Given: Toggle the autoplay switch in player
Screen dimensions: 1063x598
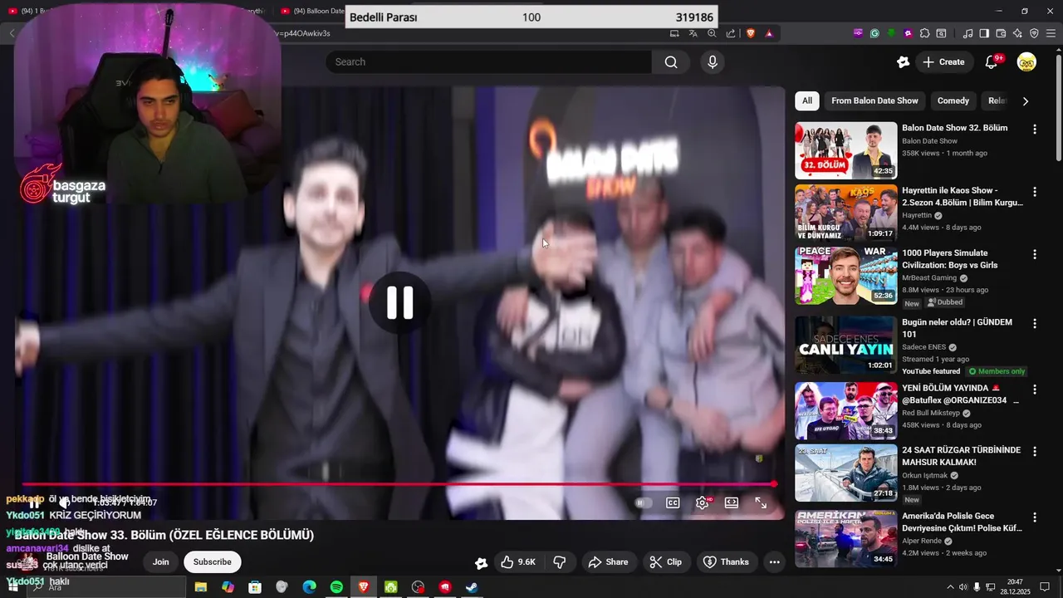Looking at the screenshot, I should [643, 502].
